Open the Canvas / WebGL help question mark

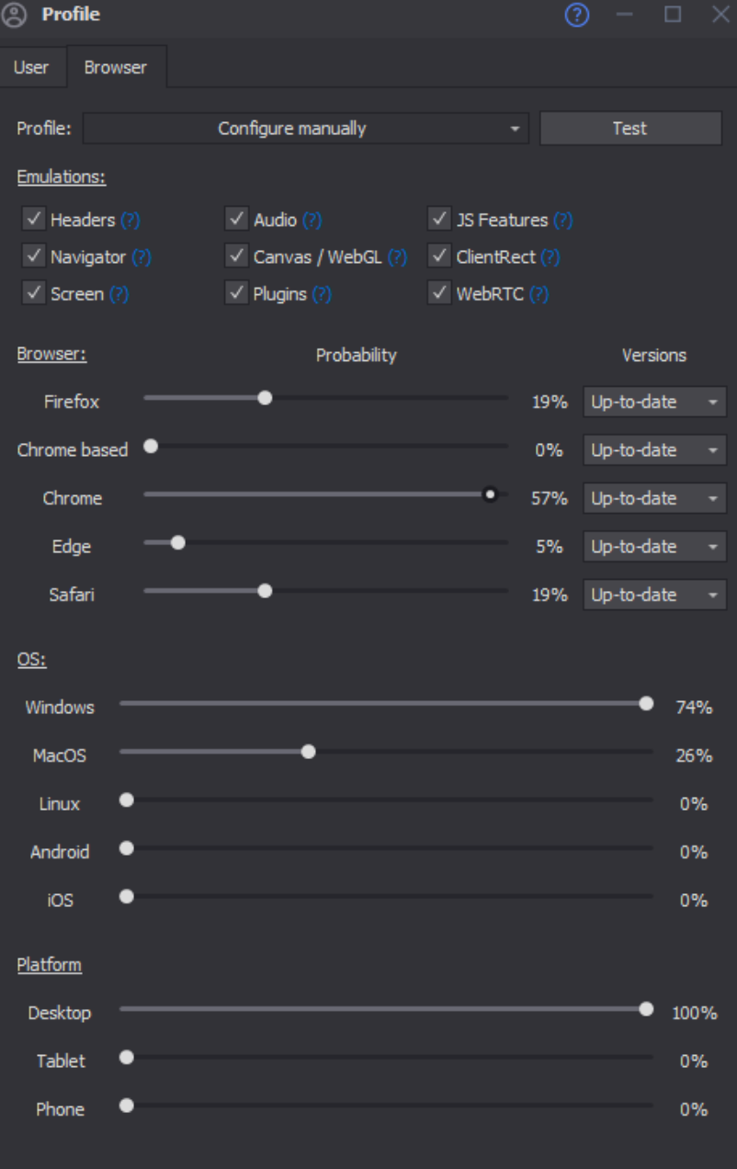click(x=397, y=257)
